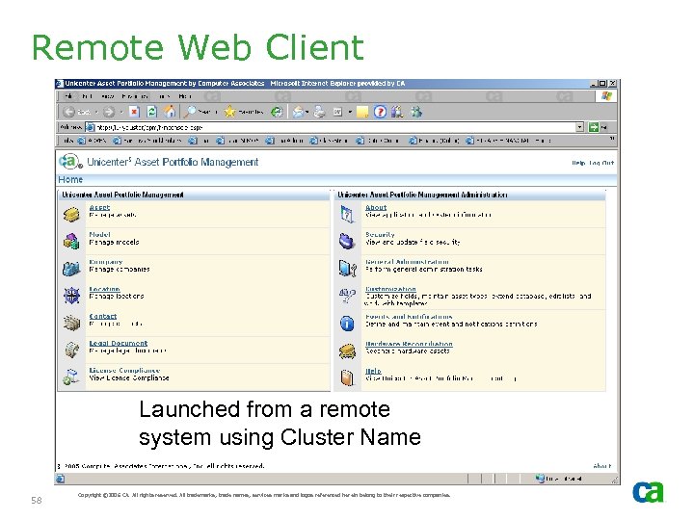Click the Security icon beside View and update

347,242
